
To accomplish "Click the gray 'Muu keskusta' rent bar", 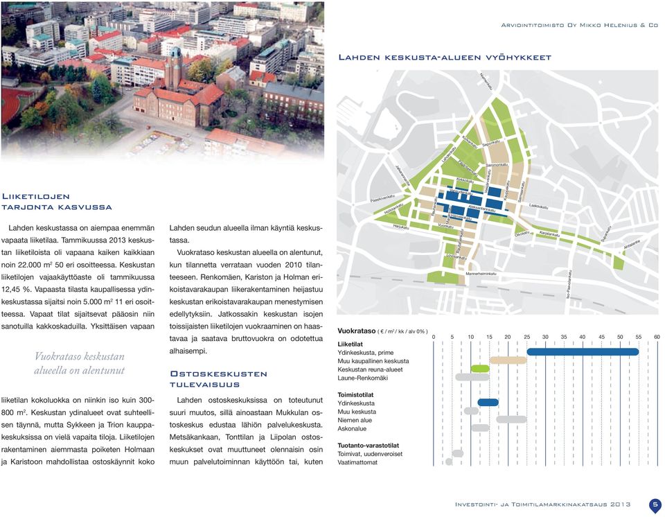I will (471, 411).
